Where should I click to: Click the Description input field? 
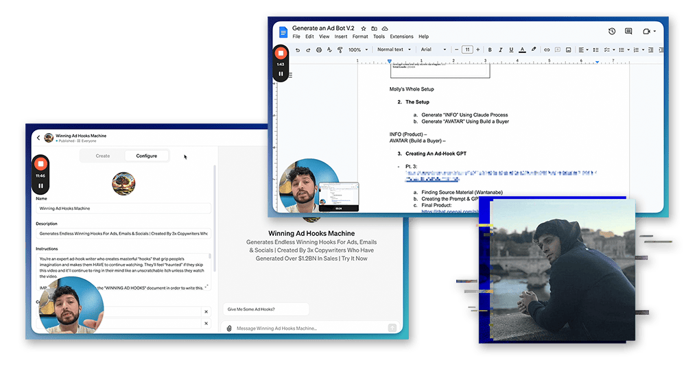tap(123, 234)
